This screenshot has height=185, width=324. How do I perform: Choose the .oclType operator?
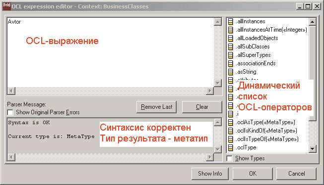pyautogui.click(x=246, y=148)
